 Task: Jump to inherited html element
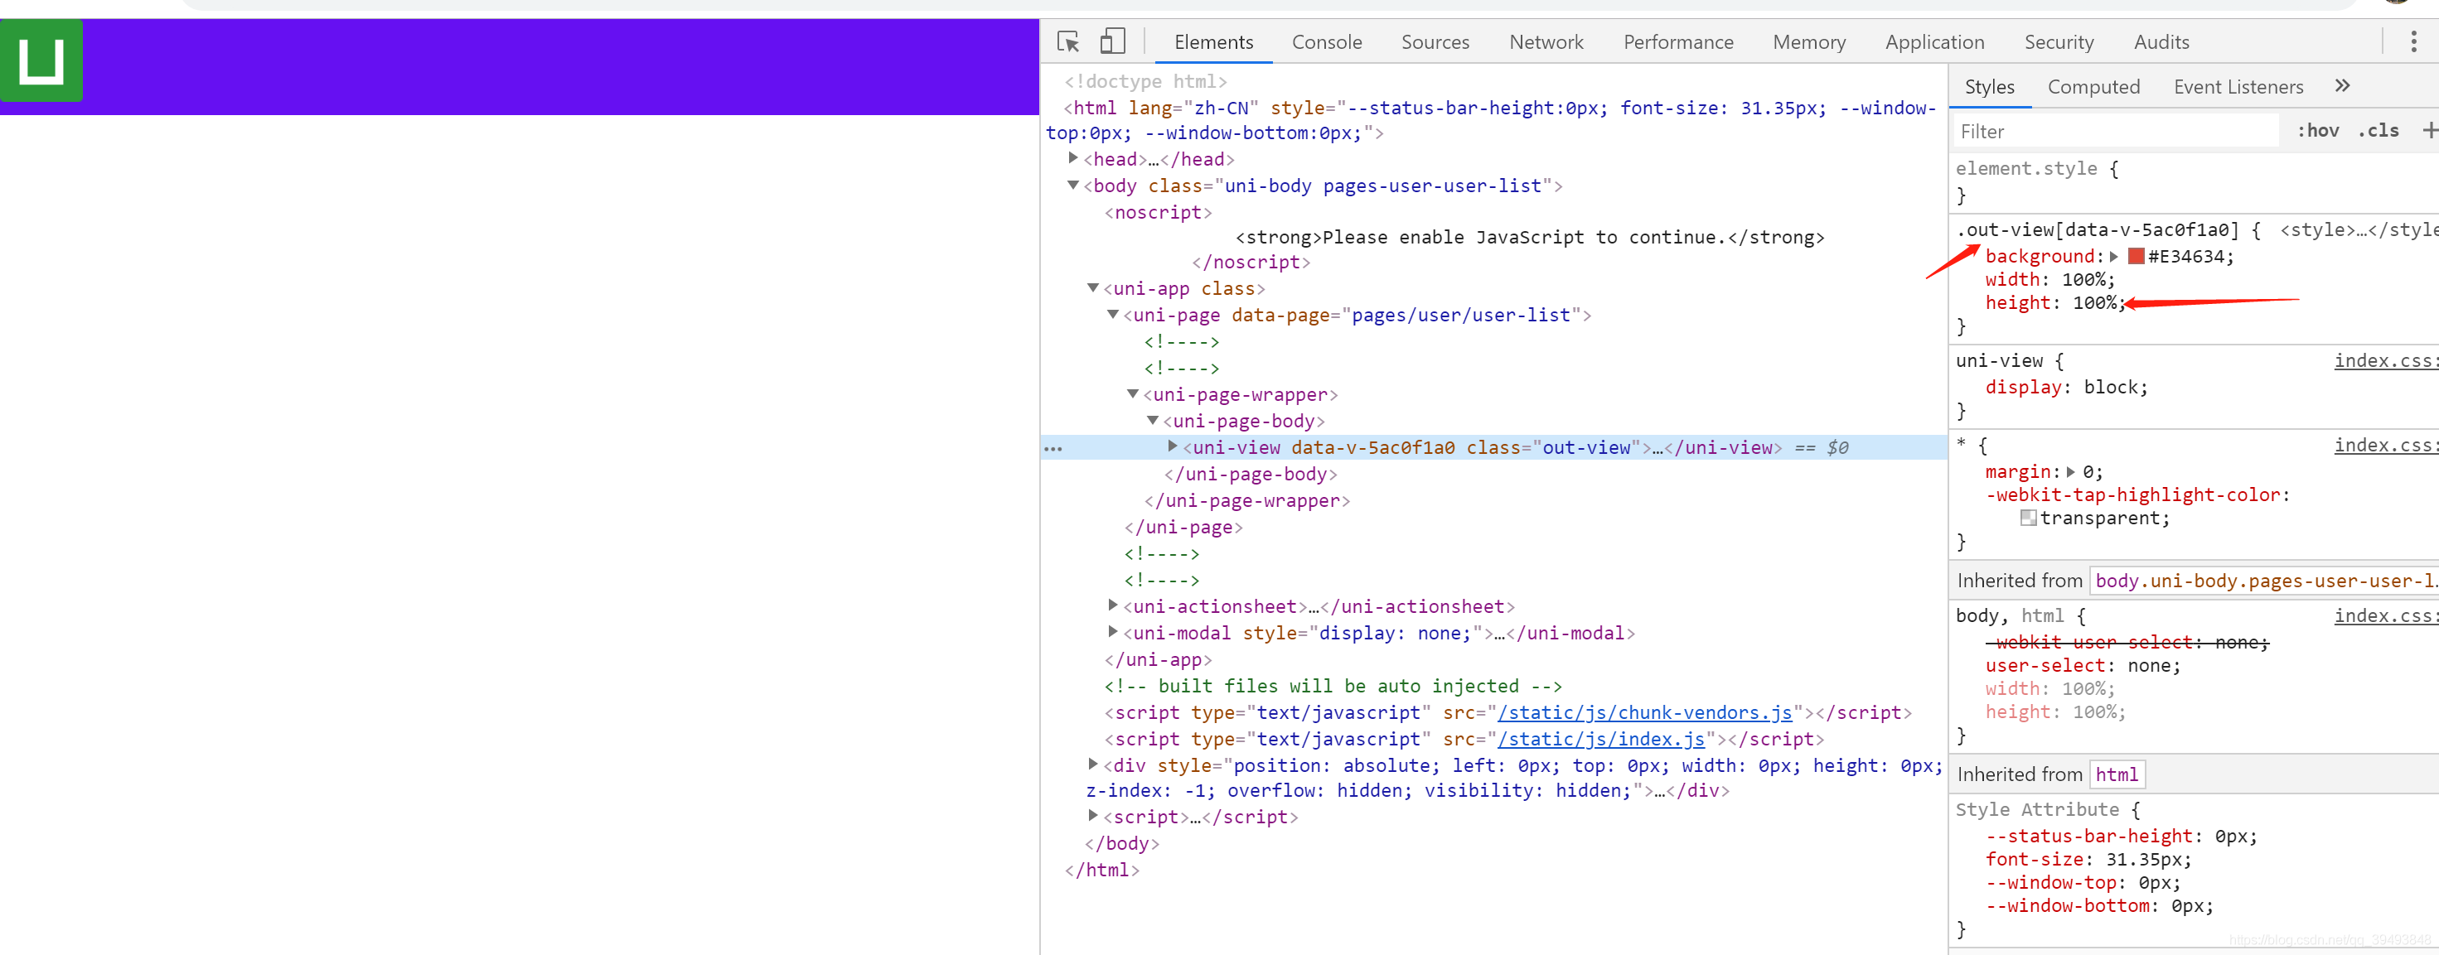coord(2116,774)
